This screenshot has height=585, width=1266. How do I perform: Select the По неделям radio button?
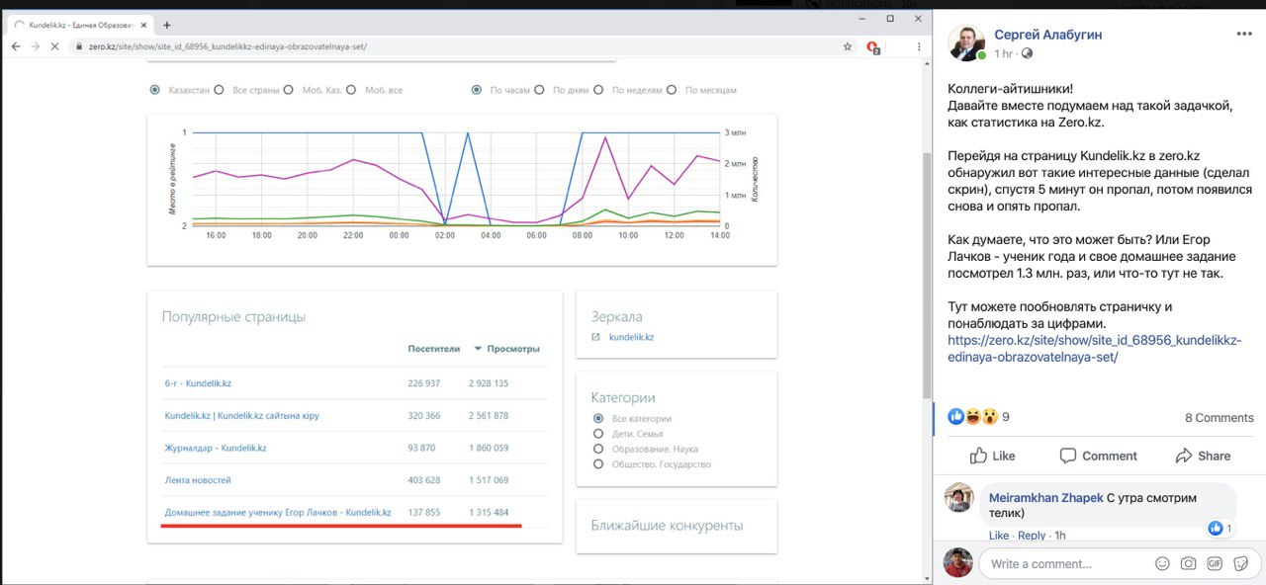coord(598,90)
